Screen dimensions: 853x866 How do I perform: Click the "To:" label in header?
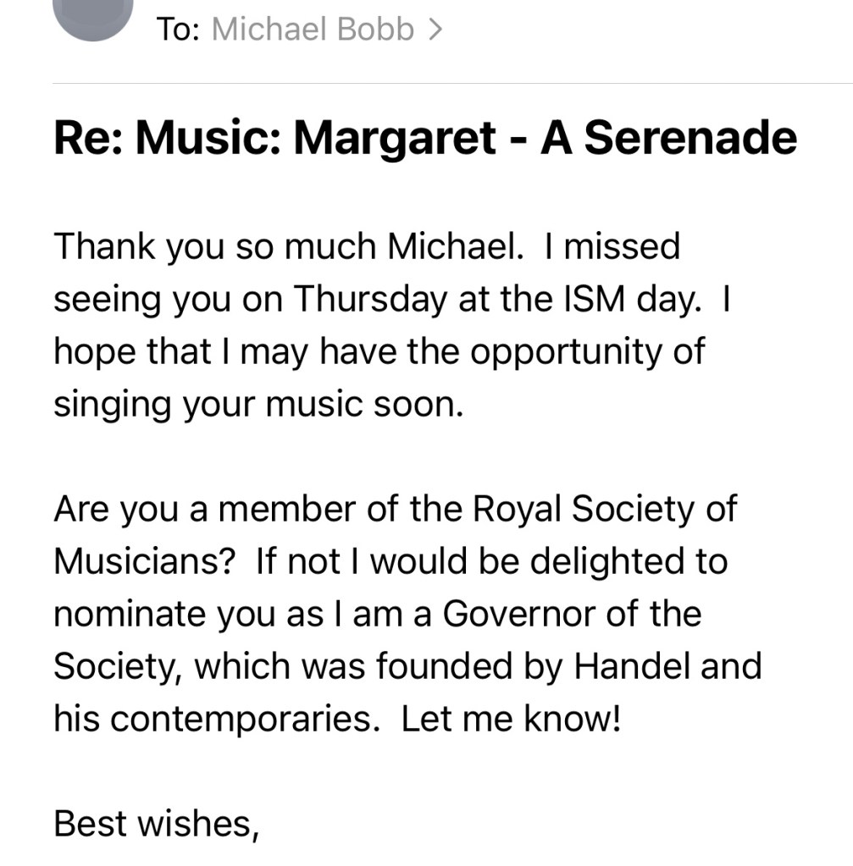point(178,30)
